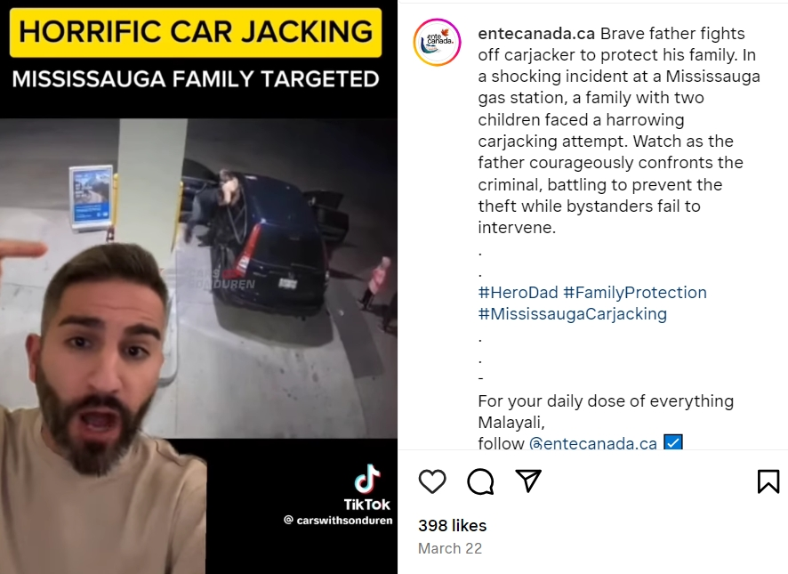Image resolution: width=788 pixels, height=574 pixels.
Task: Open the #MississaugaCarjacking hashtag
Action: point(573,314)
